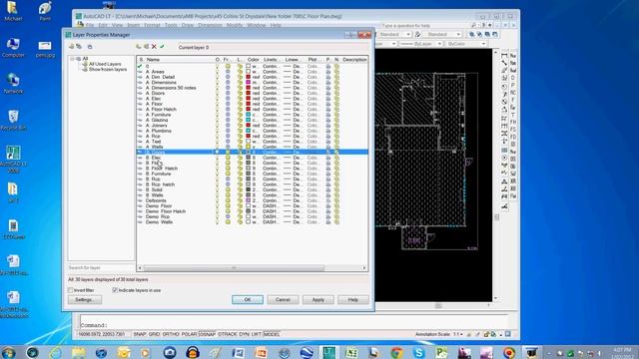Open the Draw menu in AutoCAD

click(188, 25)
